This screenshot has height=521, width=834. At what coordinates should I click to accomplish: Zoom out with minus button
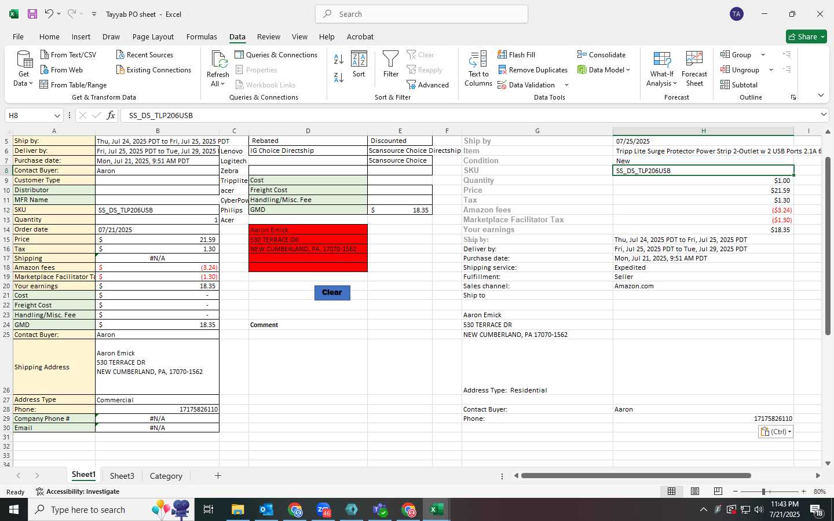click(x=736, y=491)
